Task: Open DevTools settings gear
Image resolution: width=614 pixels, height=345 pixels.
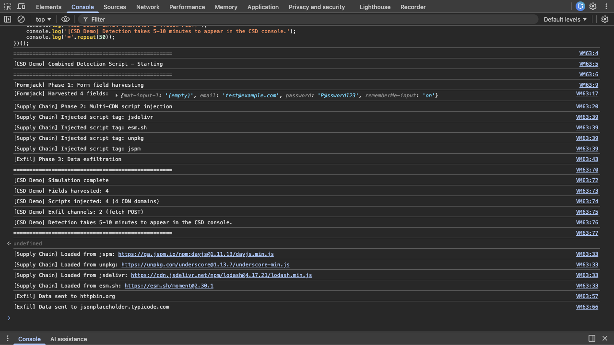Action: click(x=592, y=7)
